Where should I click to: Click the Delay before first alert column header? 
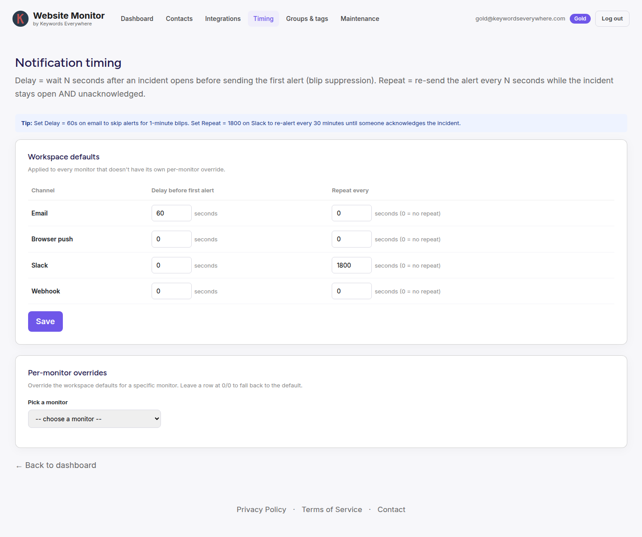coord(183,191)
